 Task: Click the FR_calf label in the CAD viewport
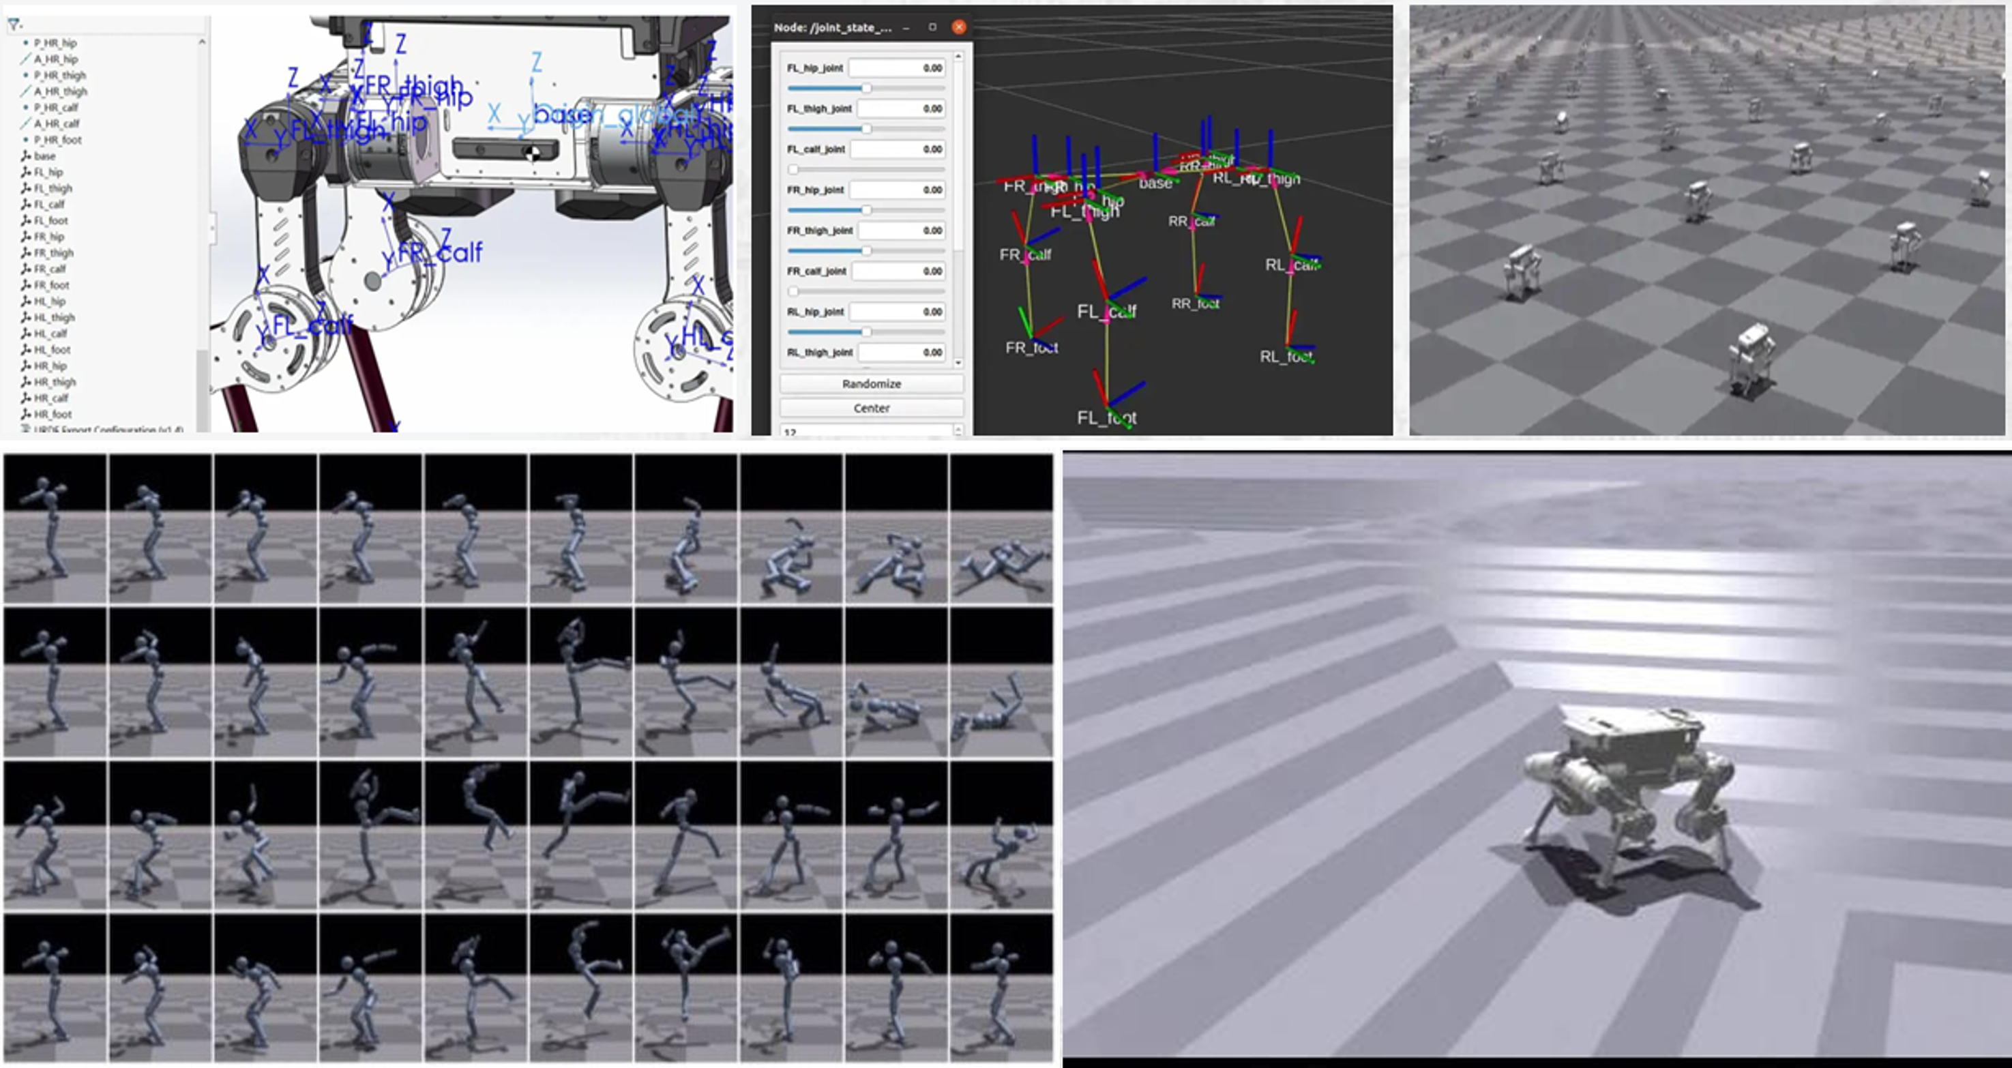[x=440, y=252]
